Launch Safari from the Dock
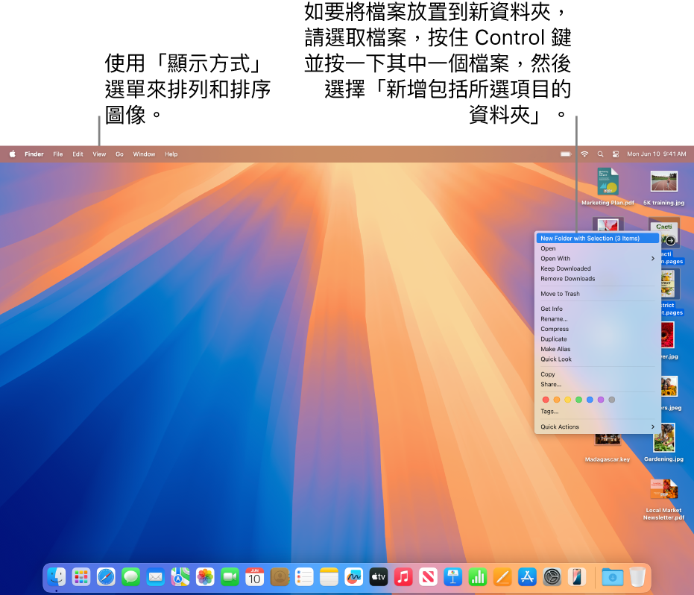 (106, 577)
